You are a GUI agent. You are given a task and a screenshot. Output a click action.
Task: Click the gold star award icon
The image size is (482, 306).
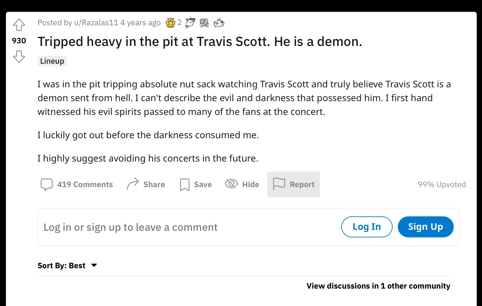pyautogui.click(x=171, y=23)
